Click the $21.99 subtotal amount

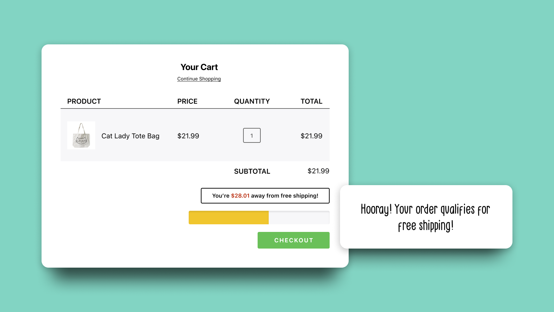[x=318, y=171]
